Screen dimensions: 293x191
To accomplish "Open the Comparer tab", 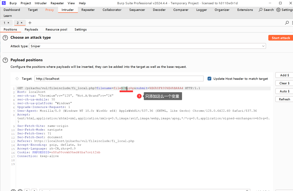I will click(181, 10).
